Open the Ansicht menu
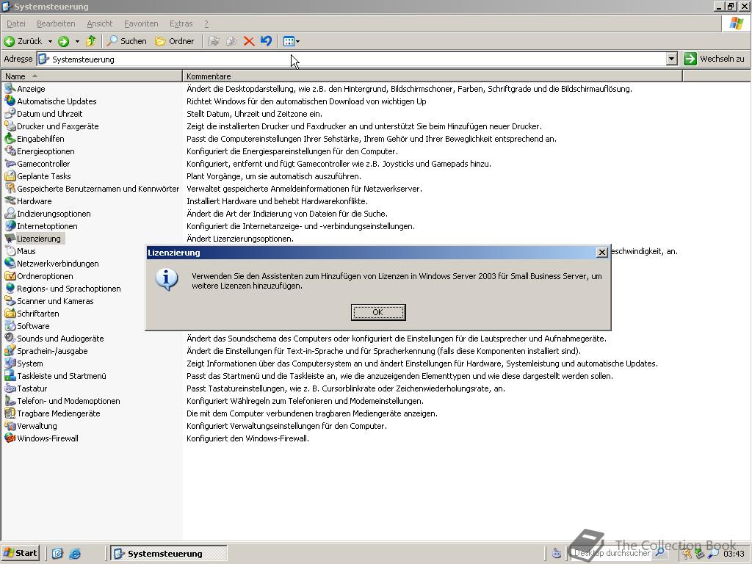 click(100, 23)
